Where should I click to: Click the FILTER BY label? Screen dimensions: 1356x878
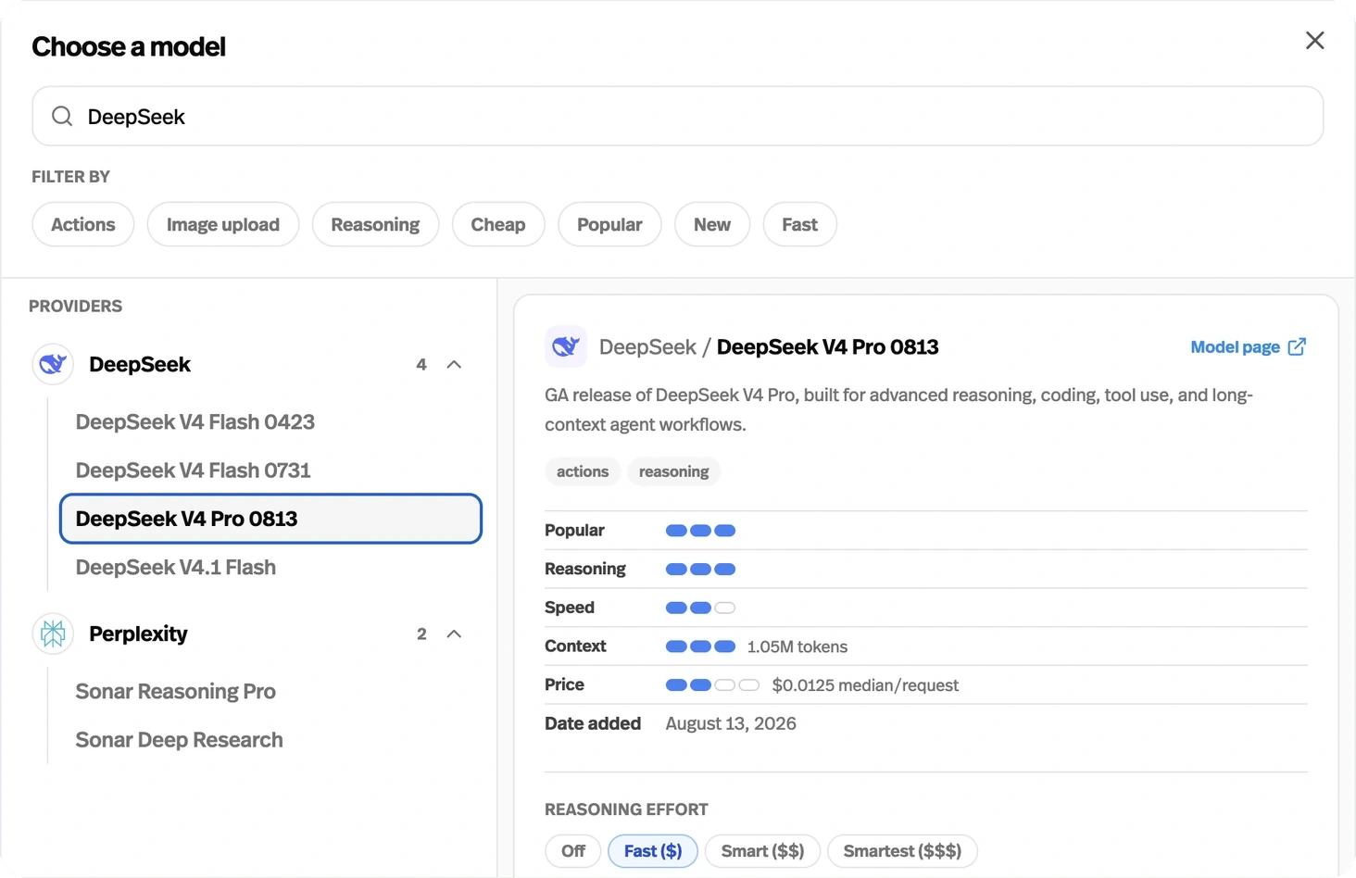click(70, 176)
